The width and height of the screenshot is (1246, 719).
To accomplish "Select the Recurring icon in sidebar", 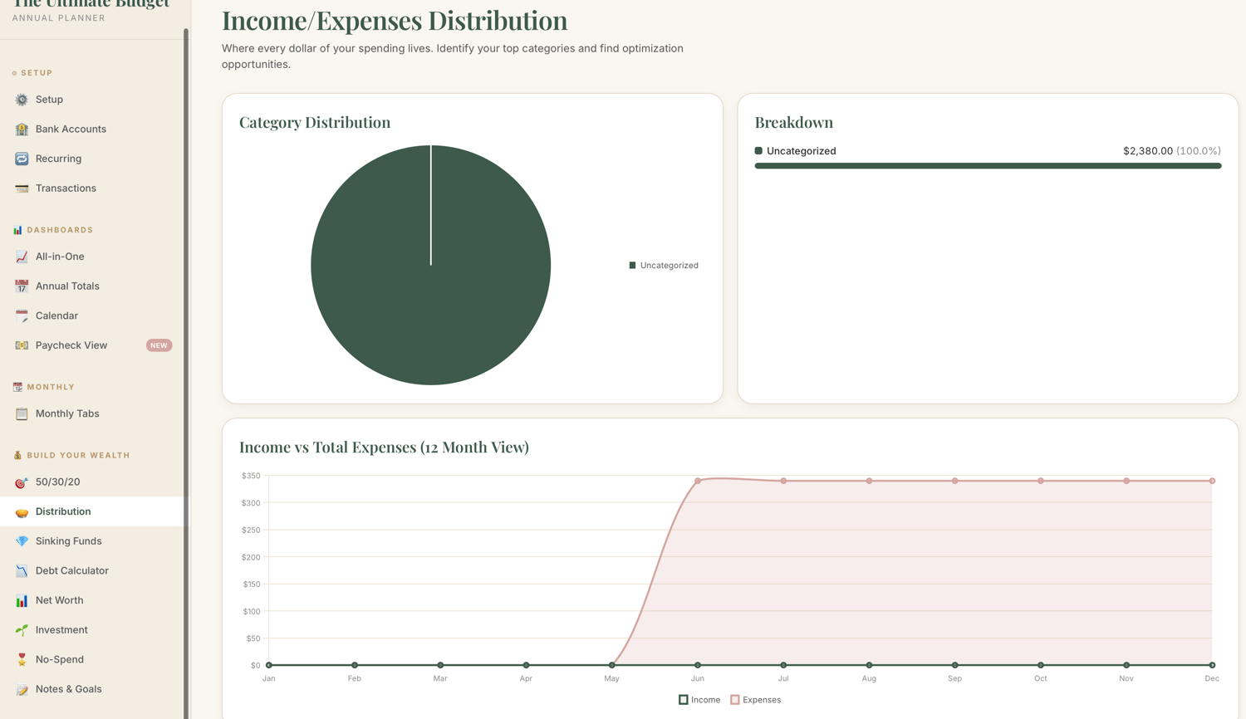I will [x=22, y=159].
